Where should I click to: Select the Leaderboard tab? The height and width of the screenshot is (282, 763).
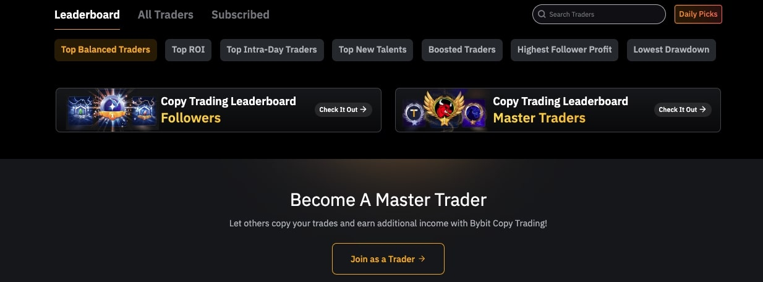coord(87,14)
